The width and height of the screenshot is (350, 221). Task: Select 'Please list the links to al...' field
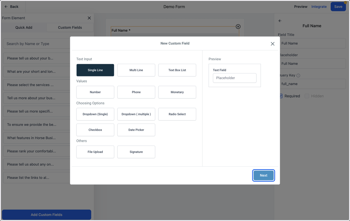(x=36, y=178)
